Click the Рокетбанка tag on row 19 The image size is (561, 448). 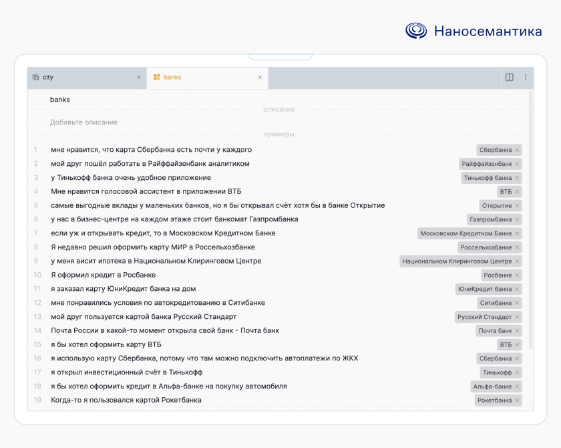pos(494,400)
